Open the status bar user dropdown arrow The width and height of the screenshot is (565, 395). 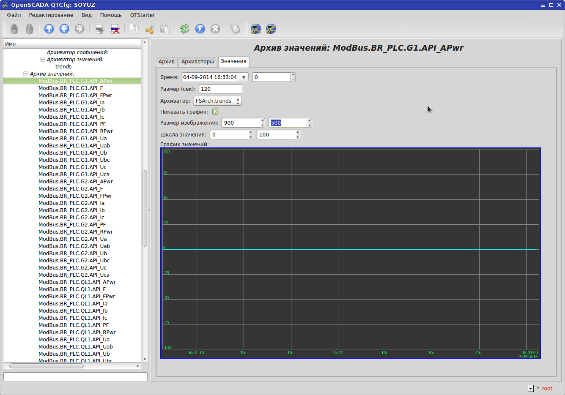[x=531, y=389]
